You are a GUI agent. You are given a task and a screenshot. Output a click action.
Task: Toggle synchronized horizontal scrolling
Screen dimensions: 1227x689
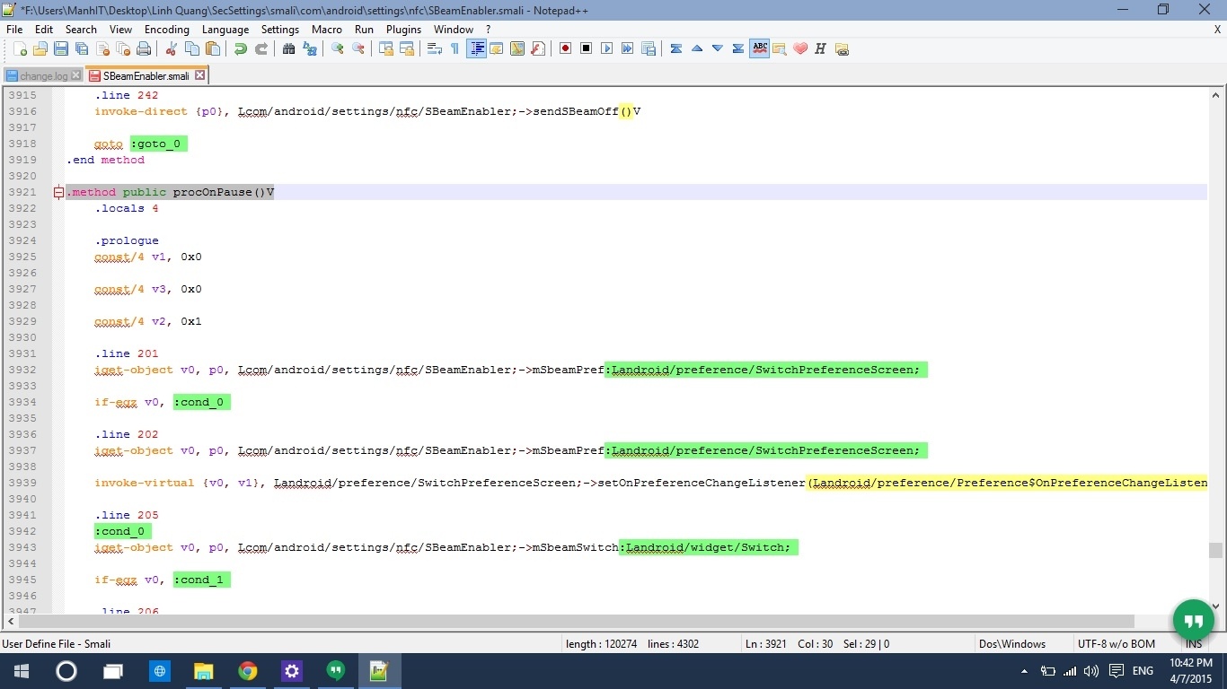pyautogui.click(x=406, y=48)
